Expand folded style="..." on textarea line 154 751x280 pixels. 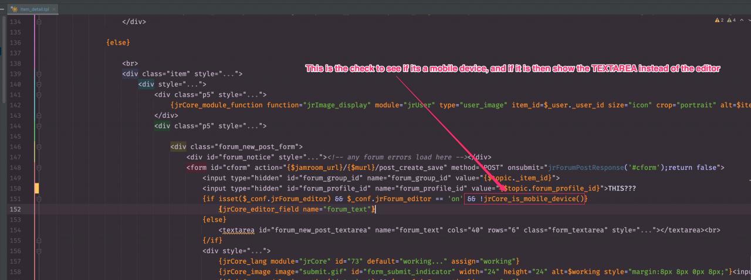(x=632, y=230)
